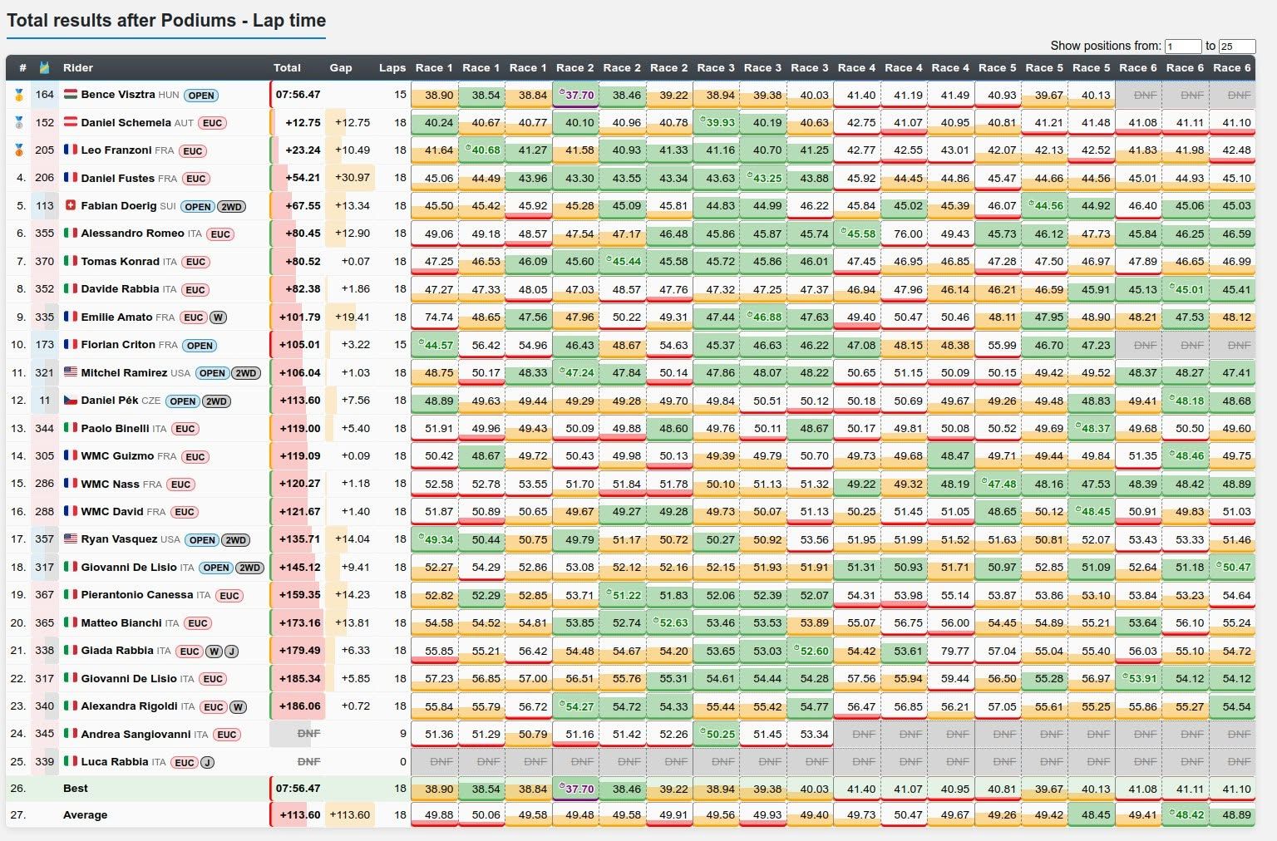The height and width of the screenshot is (841, 1277).
Task: Click the W badge next to Emilie Amato
Action: 218,317
